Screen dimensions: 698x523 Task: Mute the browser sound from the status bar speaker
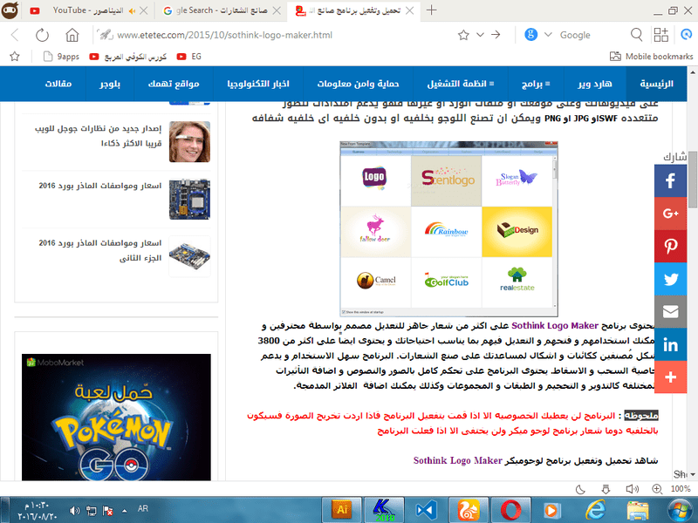(632, 489)
